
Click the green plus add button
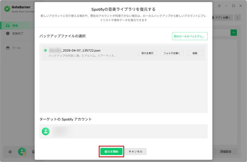(233, 33)
